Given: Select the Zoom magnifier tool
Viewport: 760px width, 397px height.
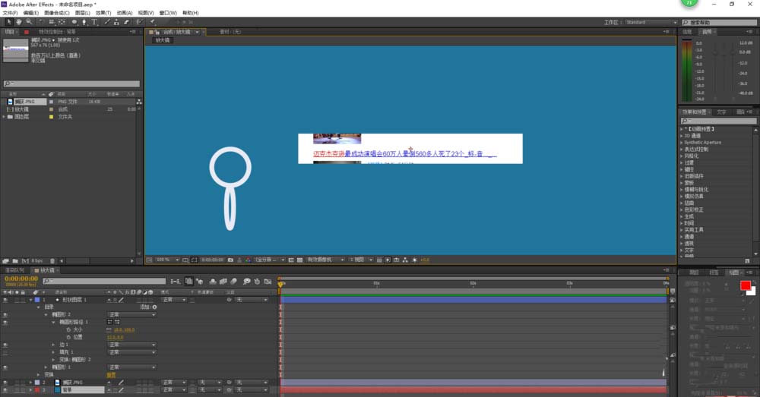Looking at the screenshot, I should point(29,22).
